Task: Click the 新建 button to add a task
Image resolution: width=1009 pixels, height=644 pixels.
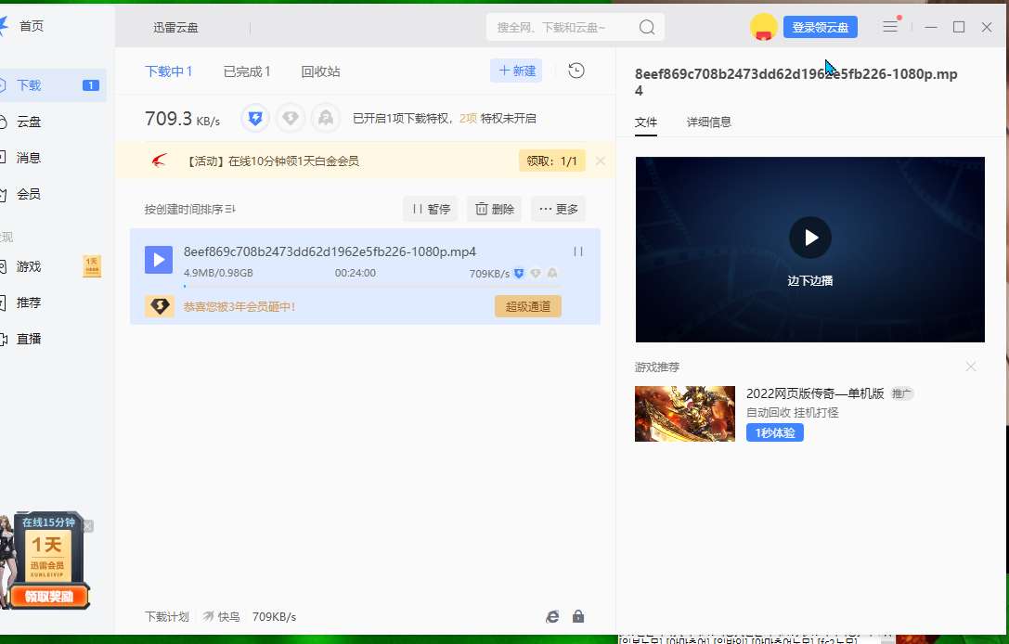Action: point(517,71)
